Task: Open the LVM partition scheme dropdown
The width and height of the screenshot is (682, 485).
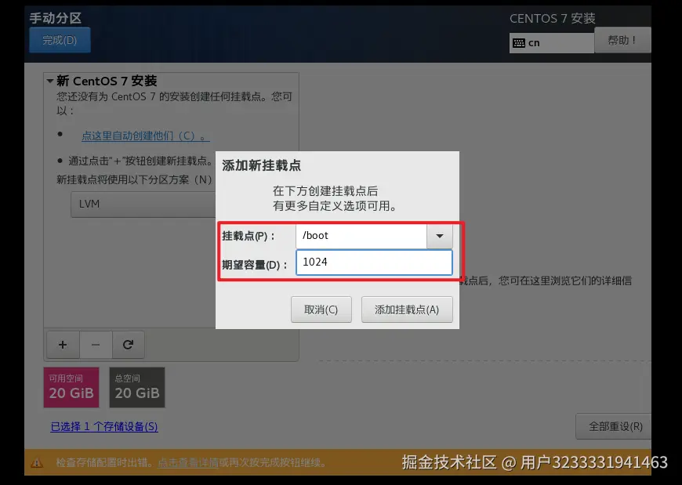Action: tap(143, 204)
